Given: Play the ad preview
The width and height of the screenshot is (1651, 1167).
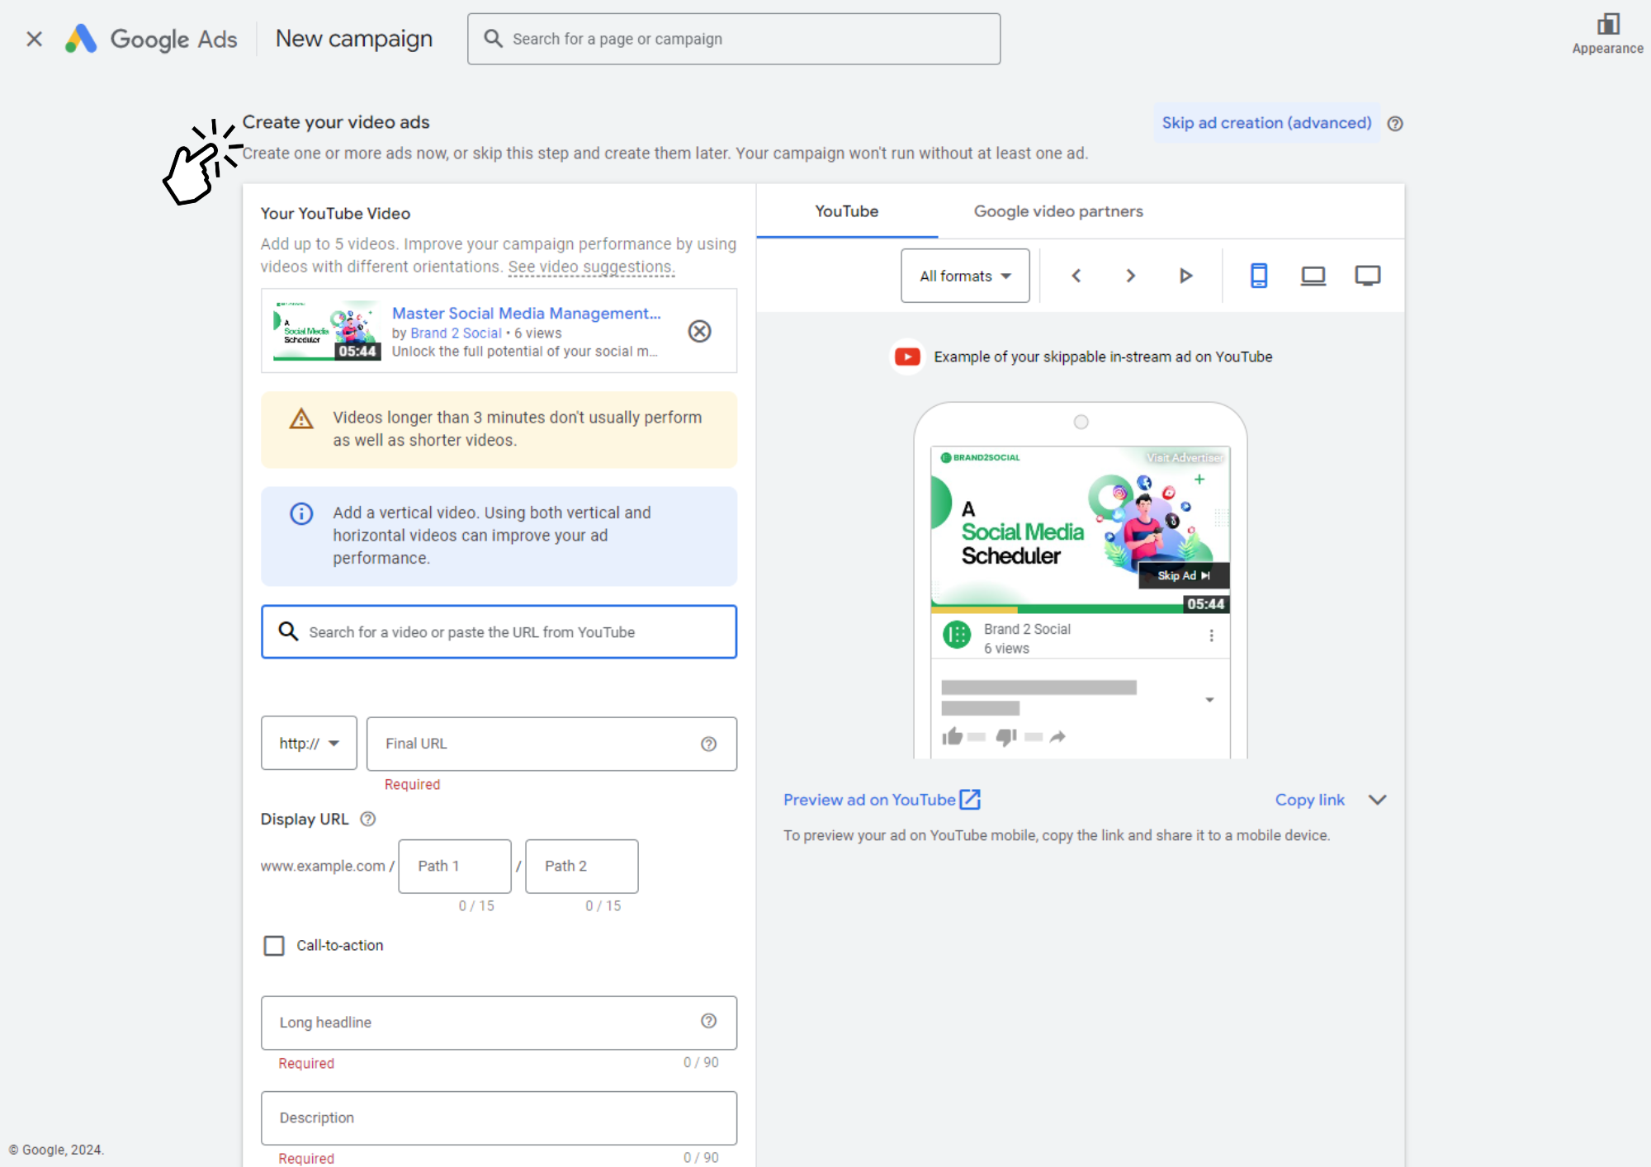Looking at the screenshot, I should [1185, 276].
